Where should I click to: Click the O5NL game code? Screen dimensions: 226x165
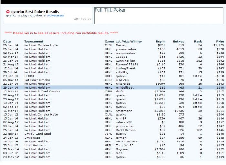click(x=108, y=92)
